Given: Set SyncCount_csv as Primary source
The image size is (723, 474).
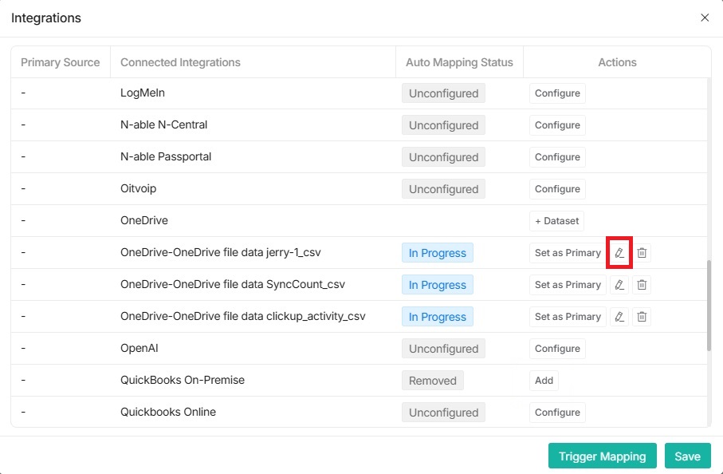Looking at the screenshot, I should 568,285.
